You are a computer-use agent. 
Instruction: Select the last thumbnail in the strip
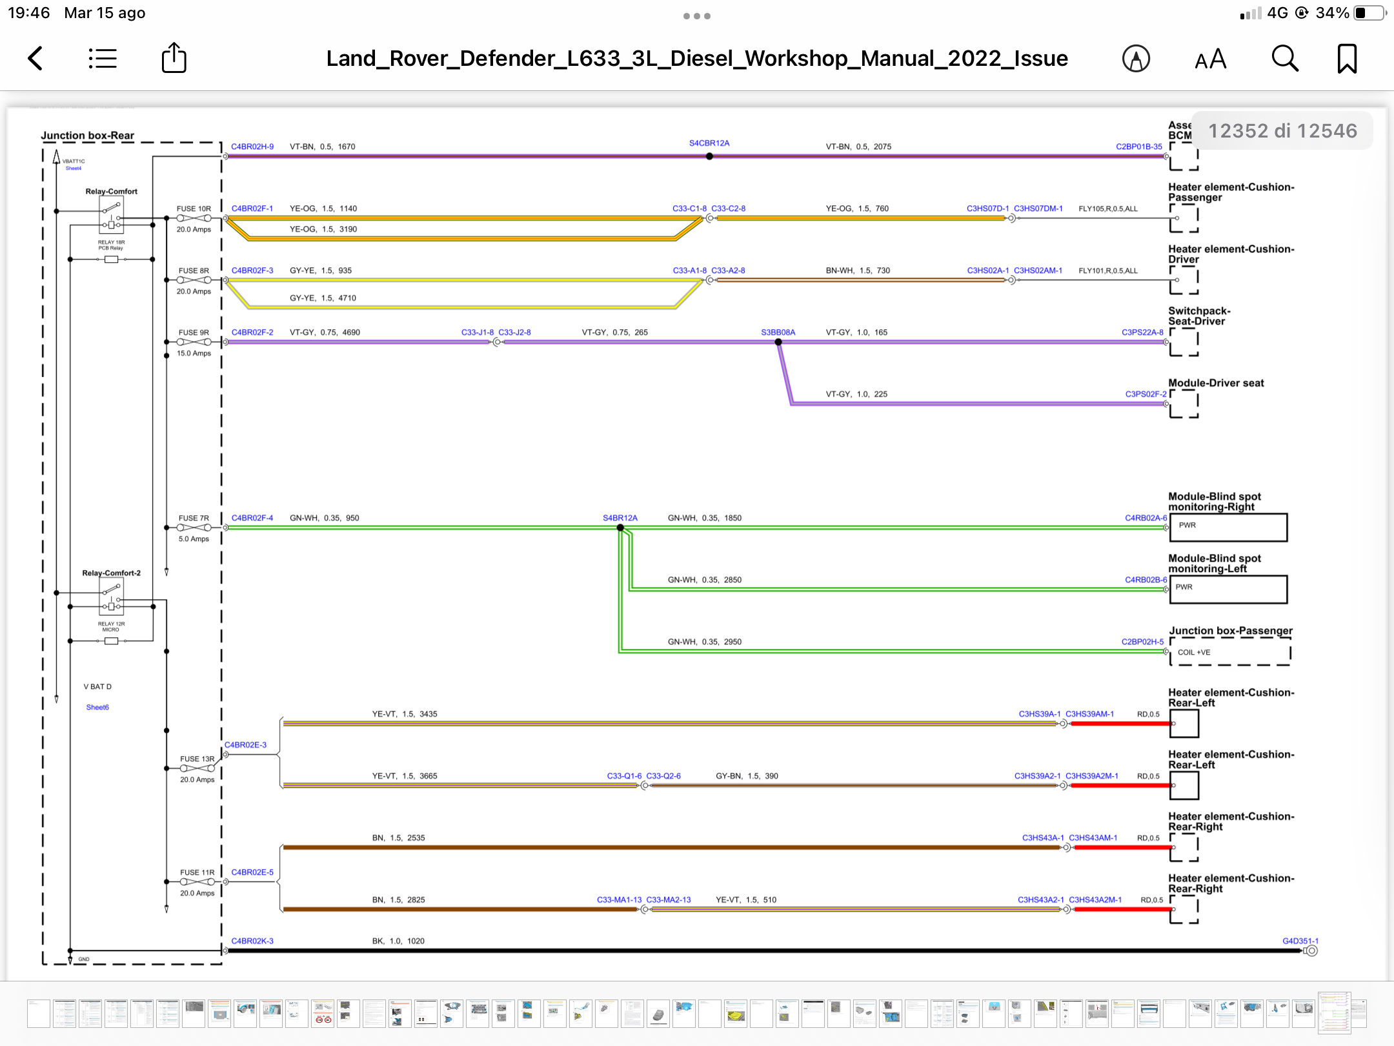(1360, 1013)
